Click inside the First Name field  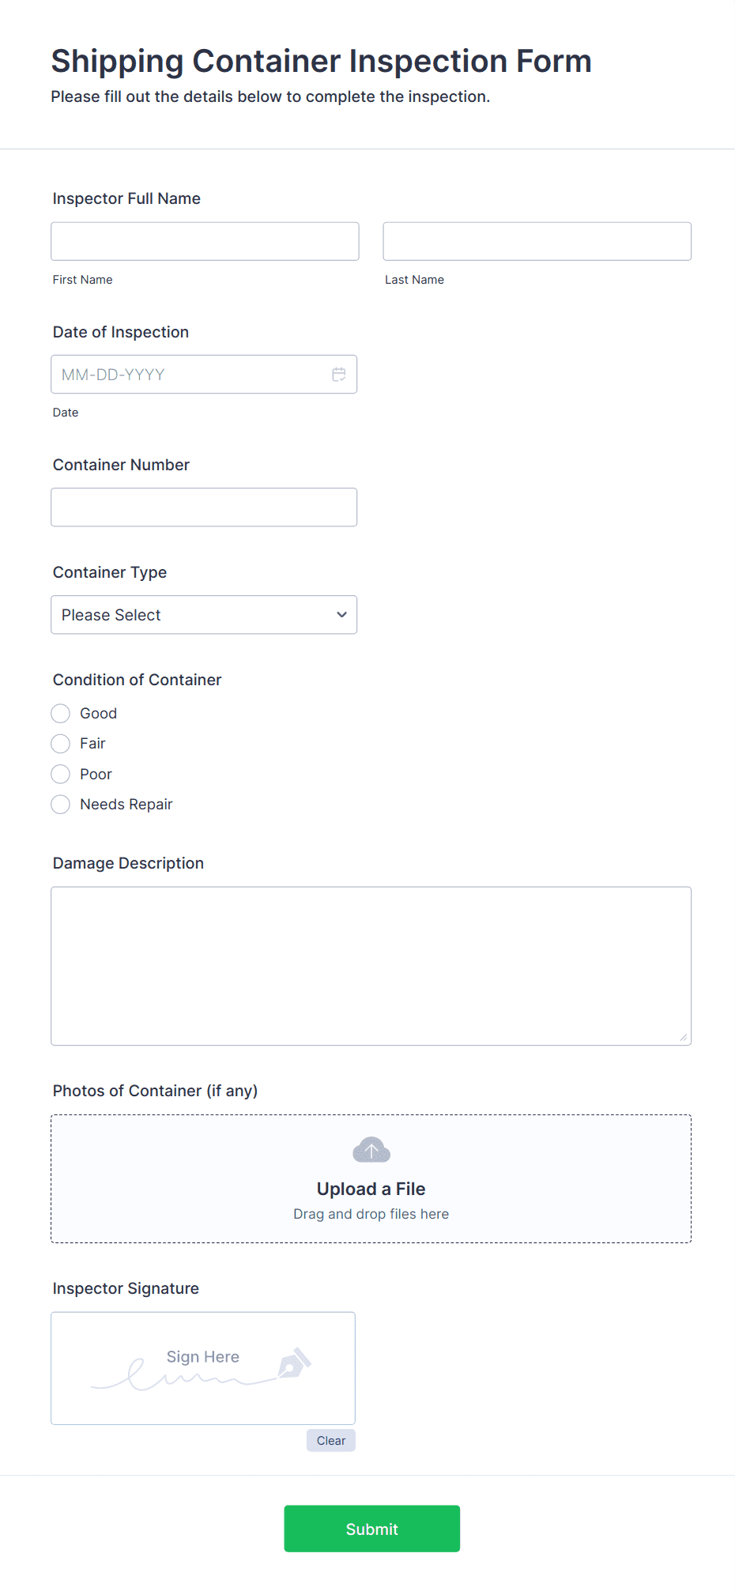click(204, 241)
